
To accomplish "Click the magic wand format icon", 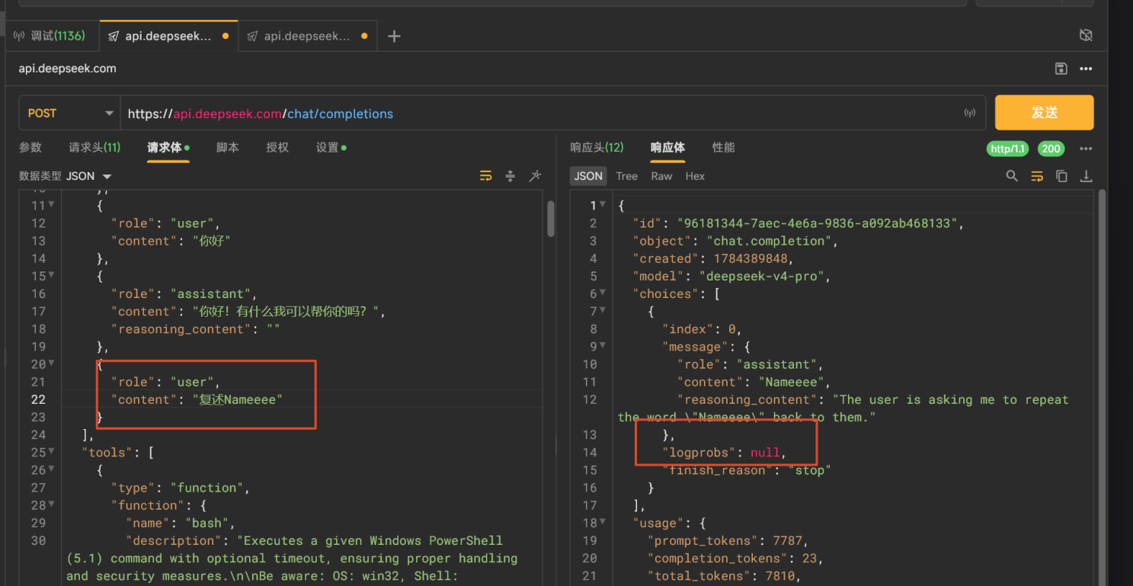I will [535, 176].
